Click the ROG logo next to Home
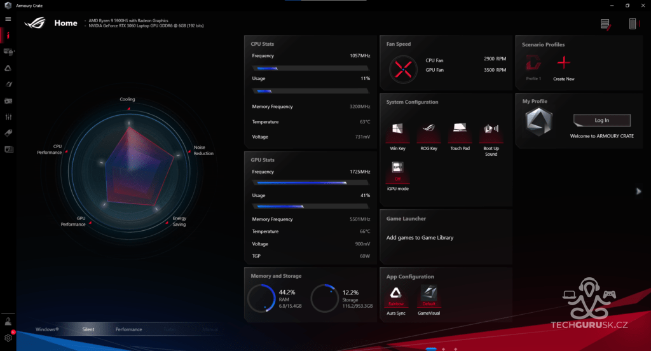The height and width of the screenshot is (351, 651). 36,23
